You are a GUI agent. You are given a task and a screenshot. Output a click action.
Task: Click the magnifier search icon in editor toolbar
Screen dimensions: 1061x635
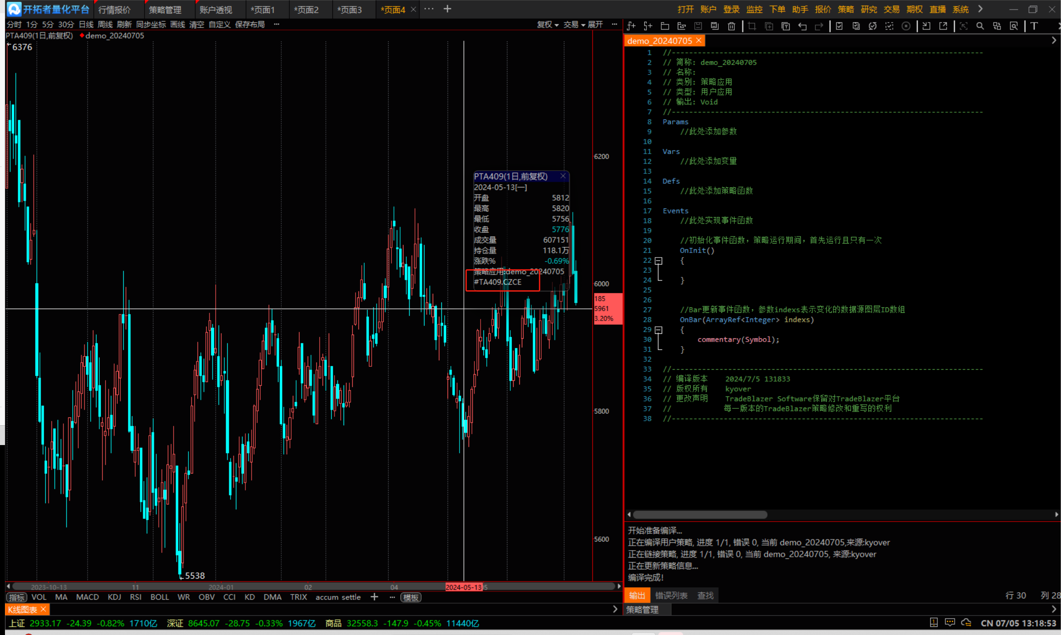pyautogui.click(x=980, y=26)
